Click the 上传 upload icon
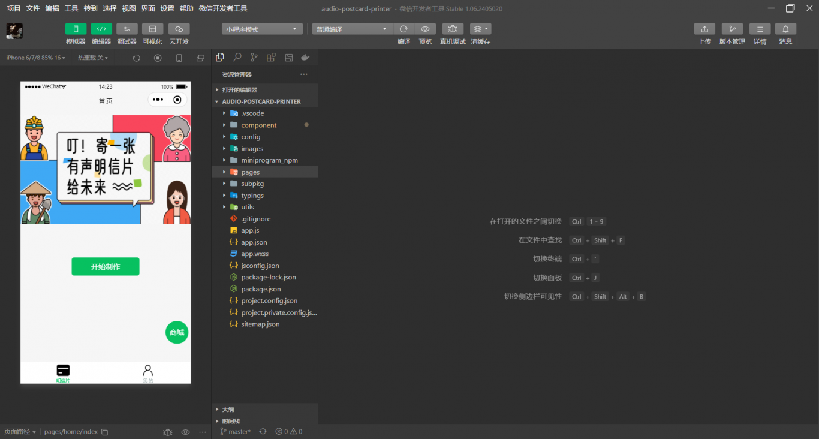Viewport: 819px width, 439px height. tap(704, 29)
